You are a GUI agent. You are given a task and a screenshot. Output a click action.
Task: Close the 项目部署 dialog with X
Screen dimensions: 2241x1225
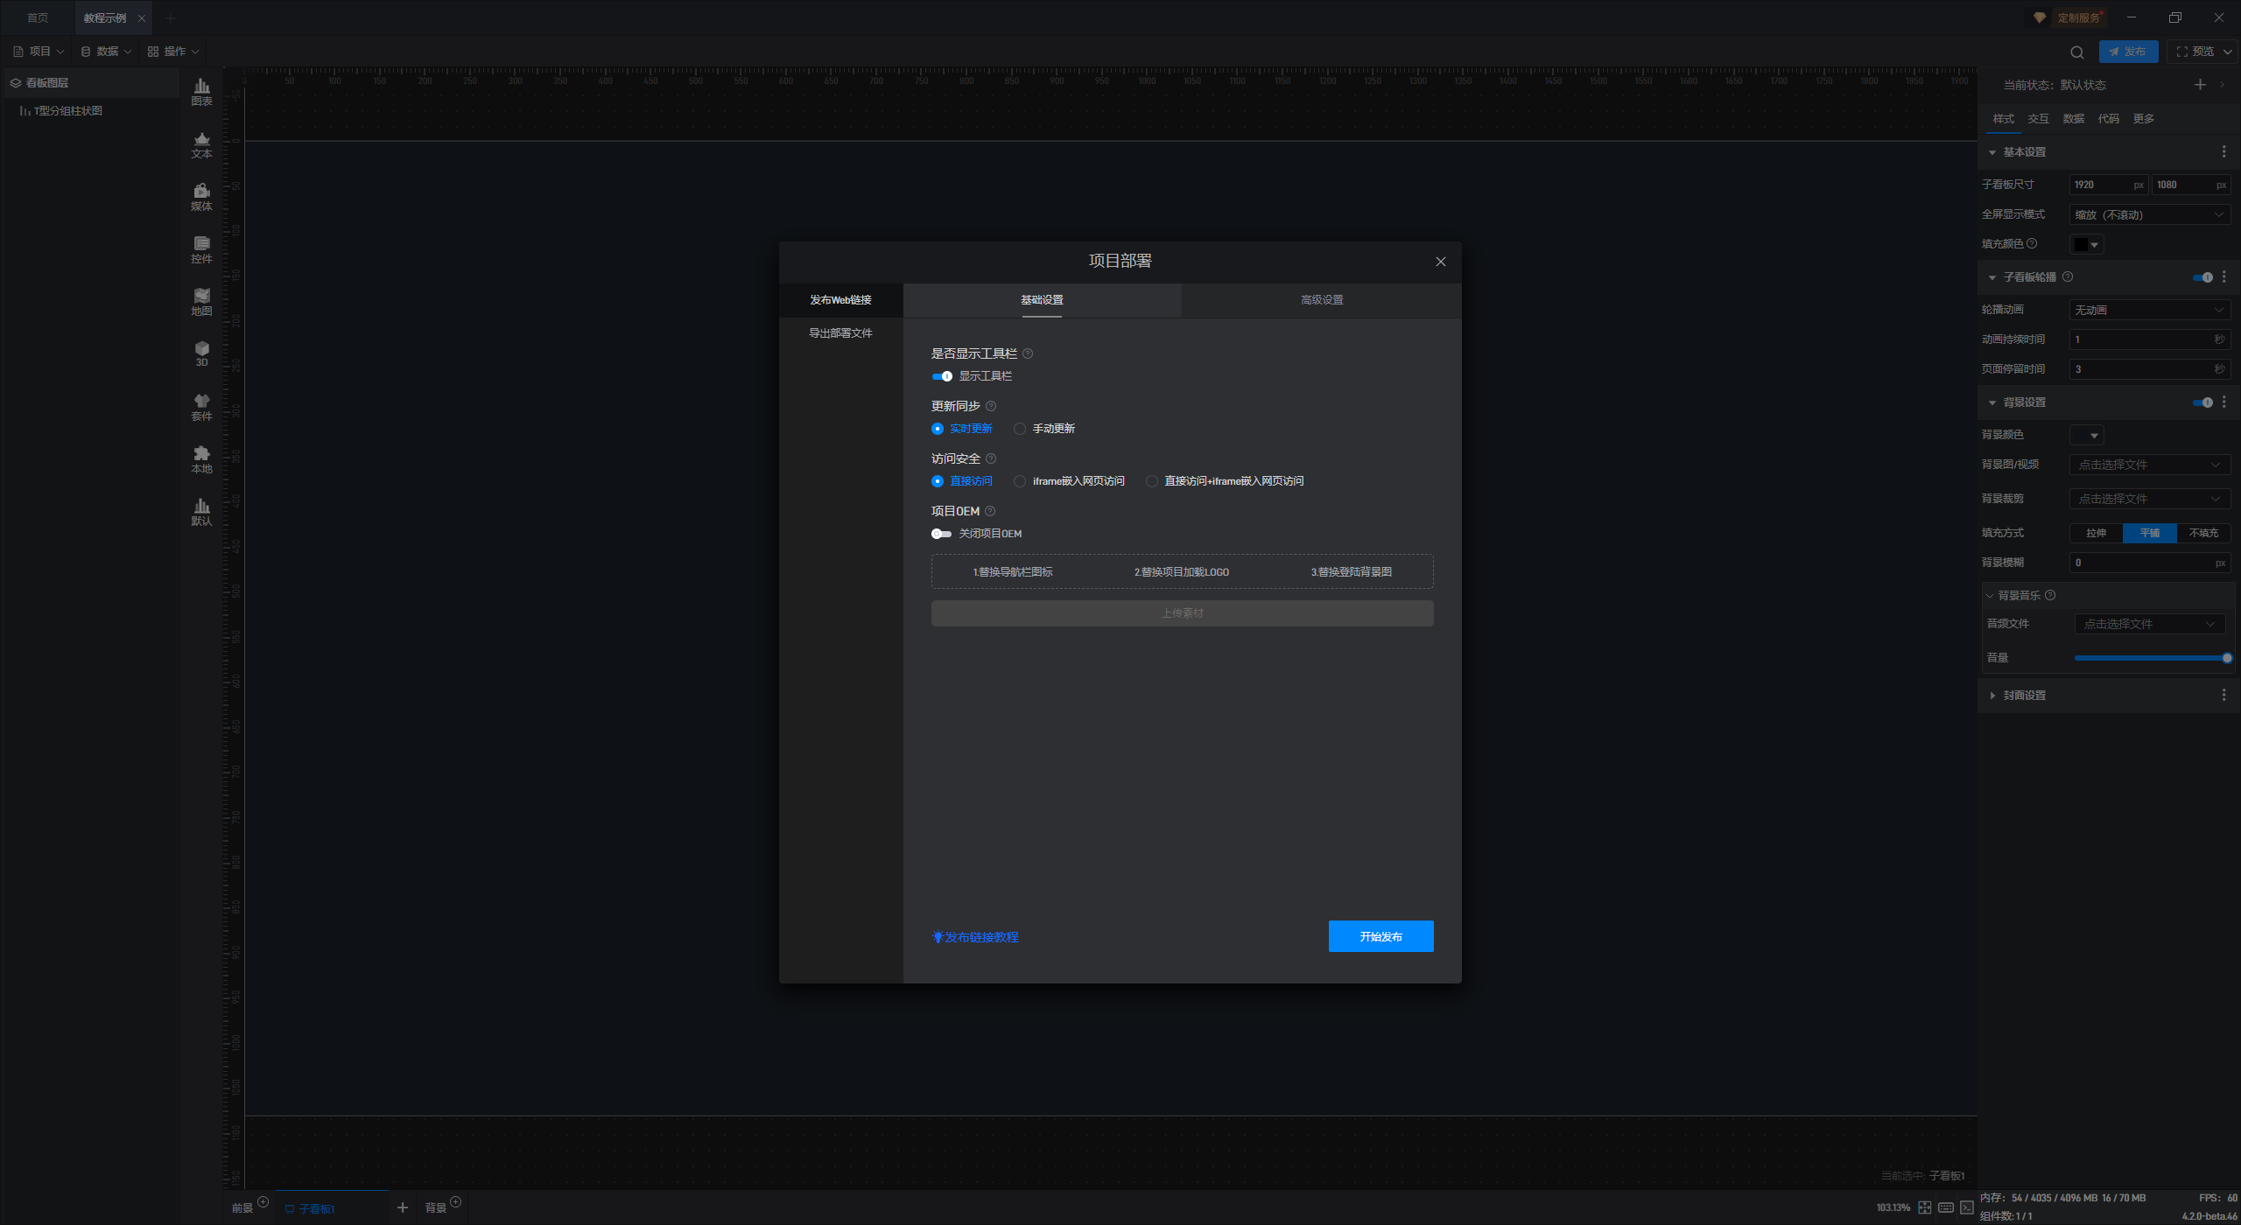[x=1440, y=262]
